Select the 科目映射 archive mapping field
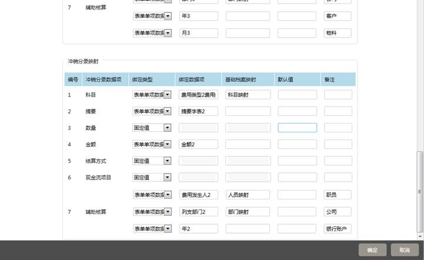The height and width of the screenshot is (260, 424). coord(248,95)
